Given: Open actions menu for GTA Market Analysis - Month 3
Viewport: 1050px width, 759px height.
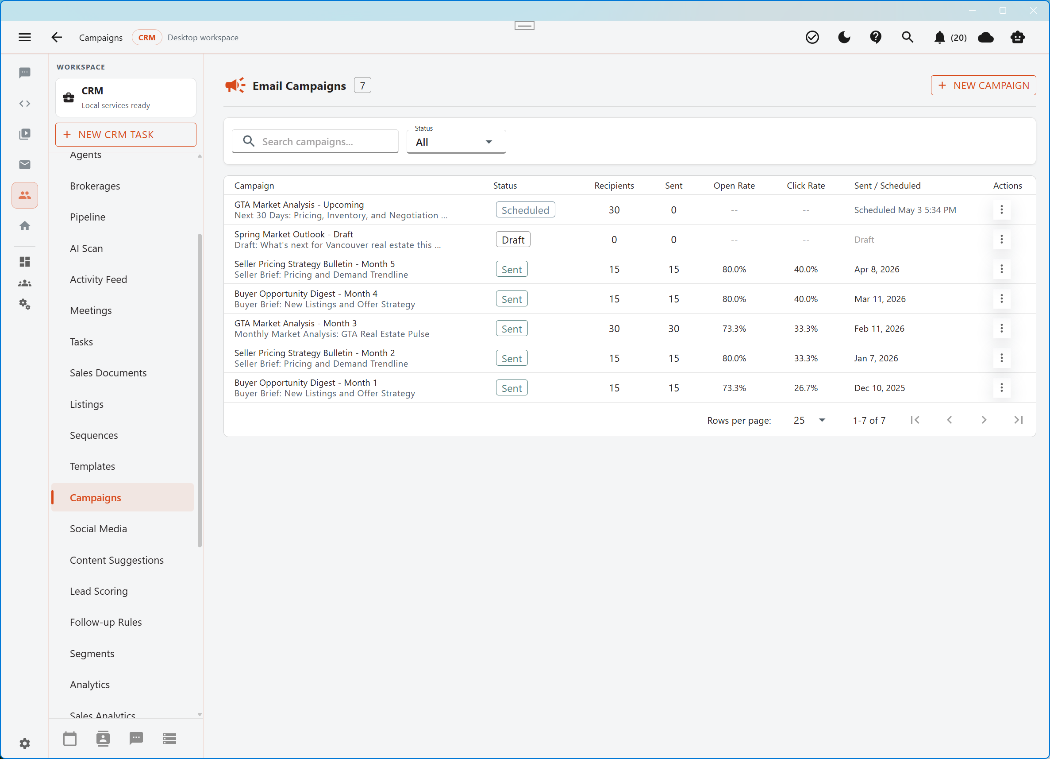Looking at the screenshot, I should (x=1001, y=329).
